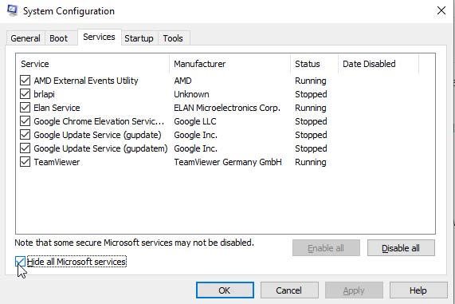Select the brlapi service name
The width and height of the screenshot is (455, 304).
pos(44,94)
